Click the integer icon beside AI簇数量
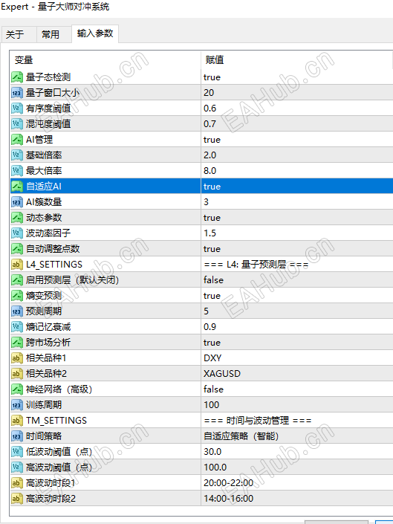 (x=16, y=202)
